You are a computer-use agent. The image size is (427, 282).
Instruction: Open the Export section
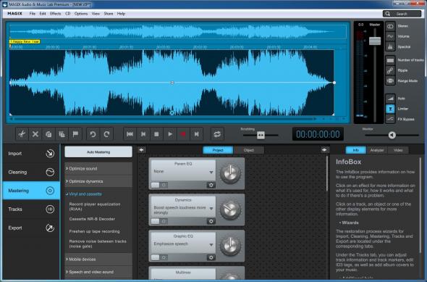tap(31, 228)
